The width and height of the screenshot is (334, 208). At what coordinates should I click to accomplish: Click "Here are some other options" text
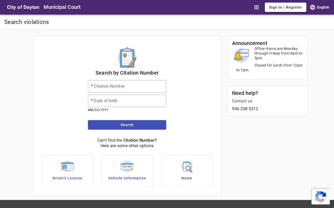127,146
